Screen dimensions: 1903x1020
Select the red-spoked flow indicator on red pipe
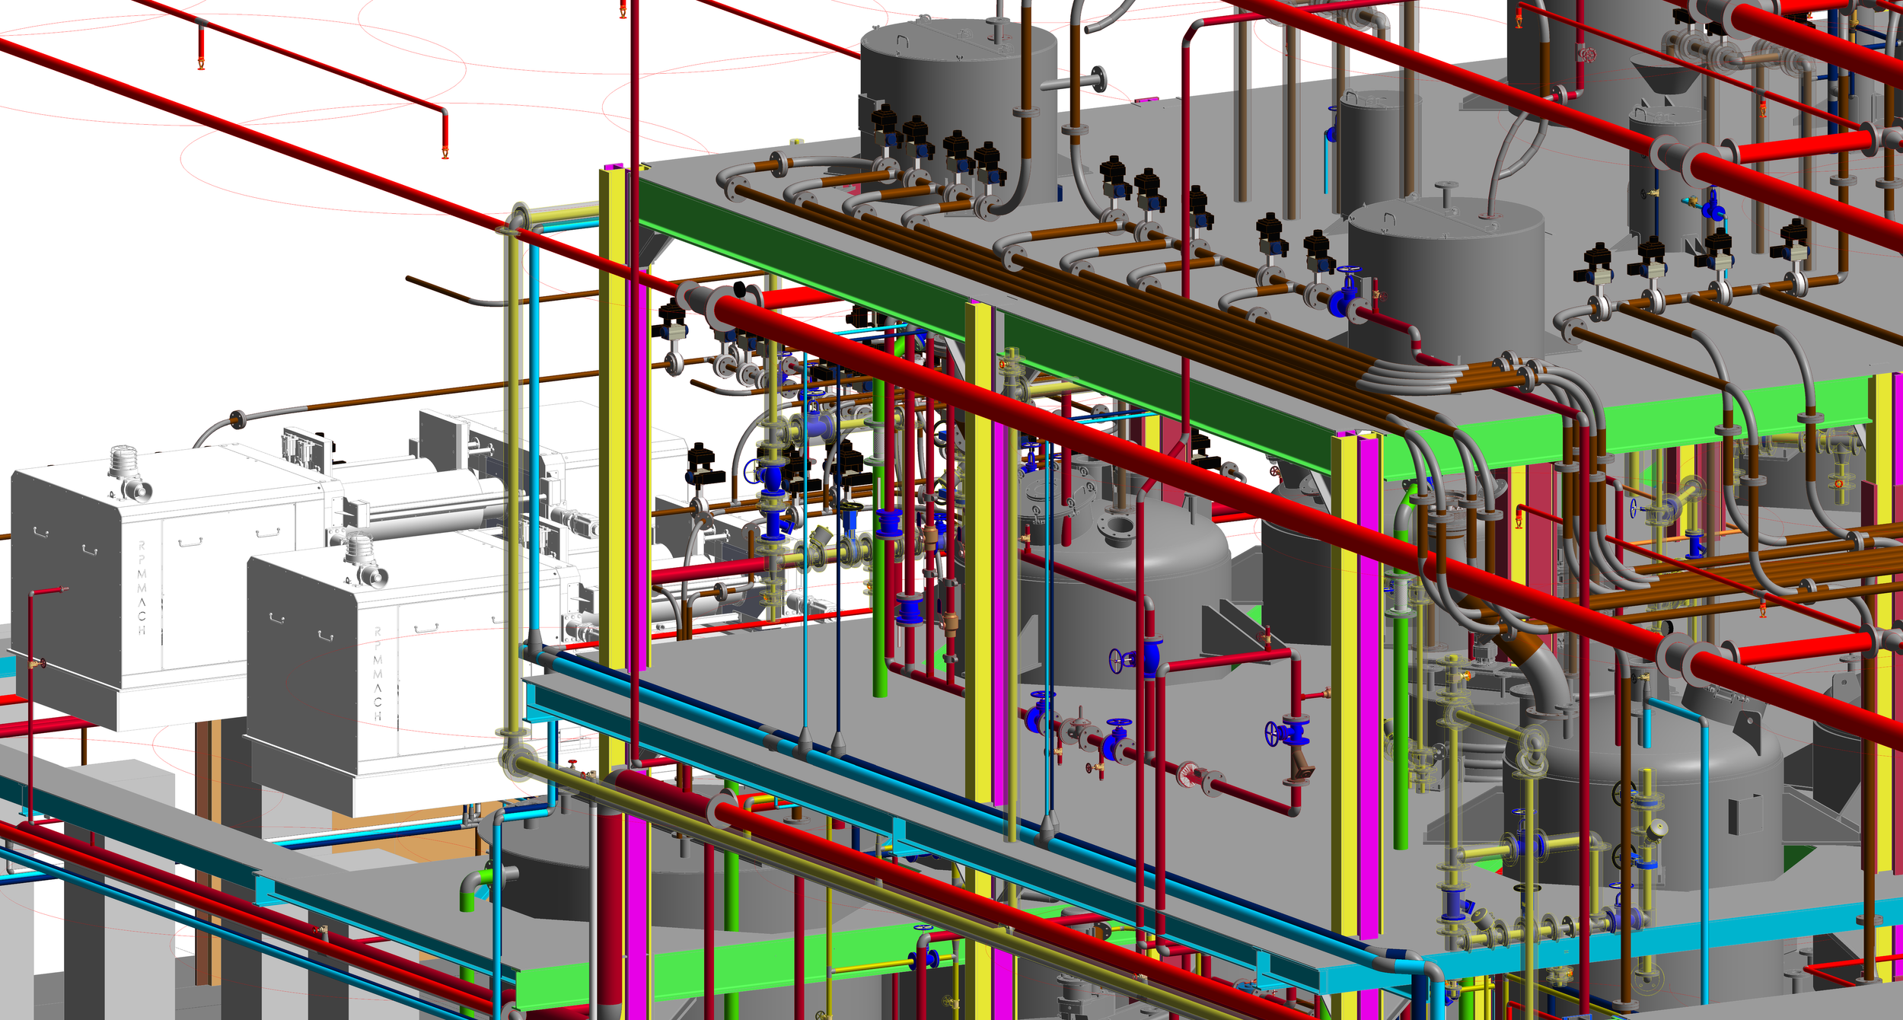tap(1186, 775)
